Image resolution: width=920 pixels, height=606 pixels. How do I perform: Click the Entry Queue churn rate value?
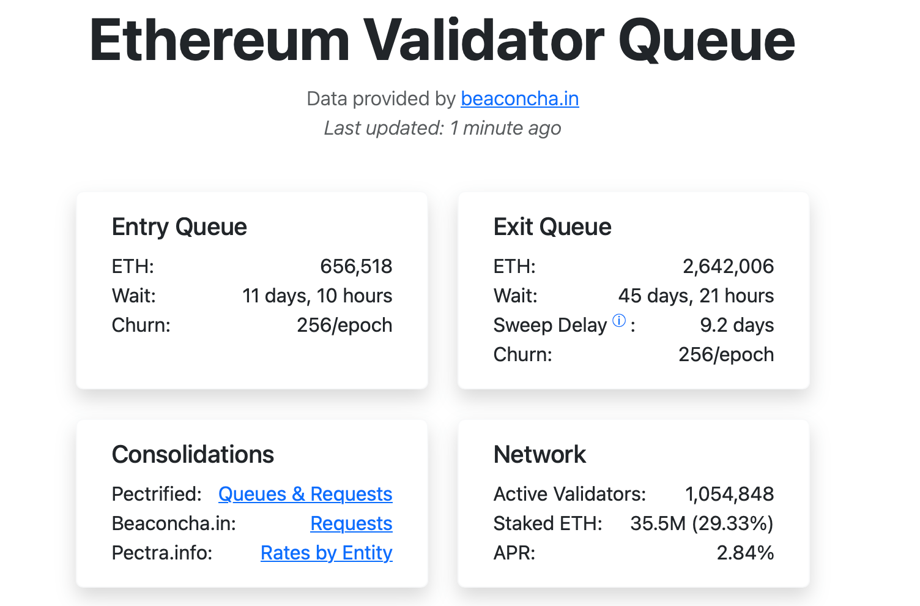[344, 325]
